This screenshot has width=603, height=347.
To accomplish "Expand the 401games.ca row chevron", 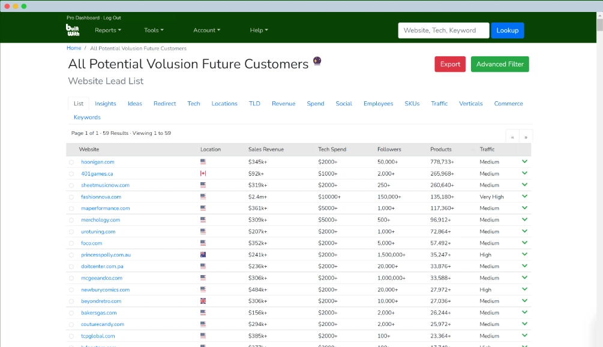I will pos(524,173).
